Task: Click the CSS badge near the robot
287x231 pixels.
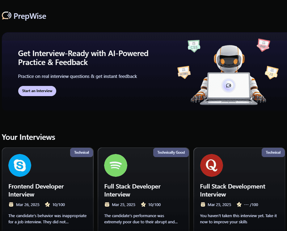Action: [194, 46]
